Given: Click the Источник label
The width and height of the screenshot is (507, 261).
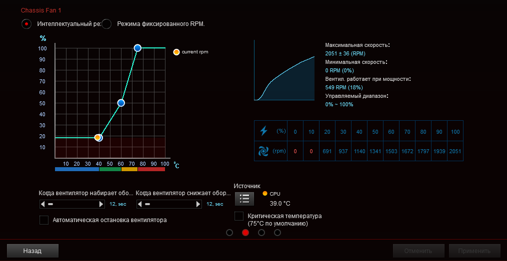Looking at the screenshot, I should pyautogui.click(x=247, y=186).
